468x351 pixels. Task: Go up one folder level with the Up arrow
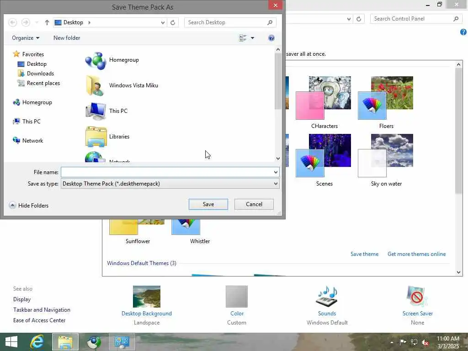[x=47, y=22]
